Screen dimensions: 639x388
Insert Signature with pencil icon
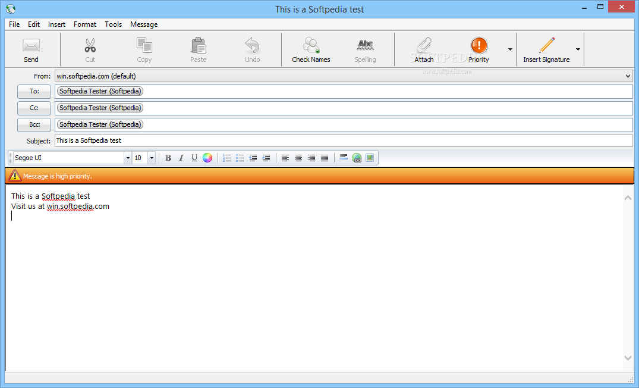(546, 50)
